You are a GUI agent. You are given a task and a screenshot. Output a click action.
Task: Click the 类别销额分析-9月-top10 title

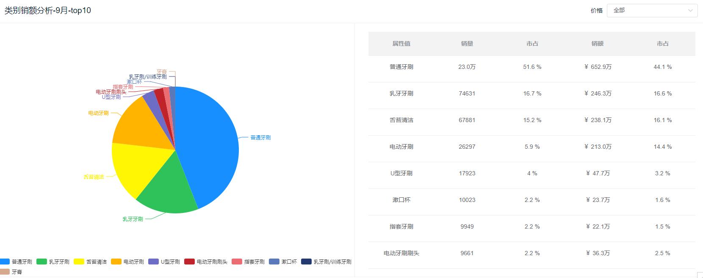(48, 11)
